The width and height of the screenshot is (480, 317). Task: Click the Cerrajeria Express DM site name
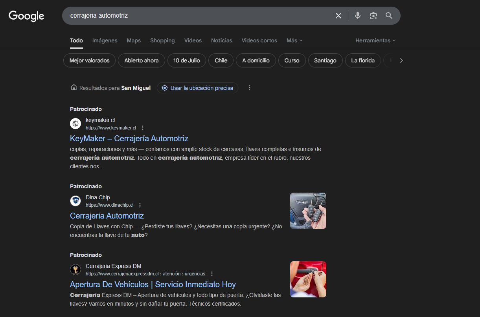click(x=114, y=266)
